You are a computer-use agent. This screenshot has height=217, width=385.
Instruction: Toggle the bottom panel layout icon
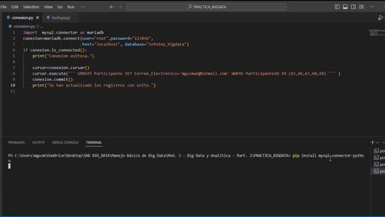(x=345, y=7)
